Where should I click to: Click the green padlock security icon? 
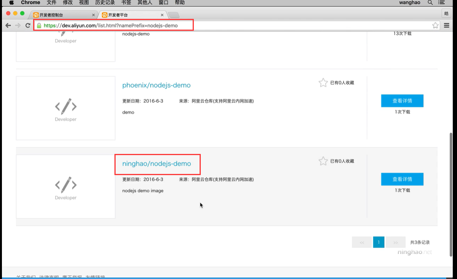click(39, 26)
